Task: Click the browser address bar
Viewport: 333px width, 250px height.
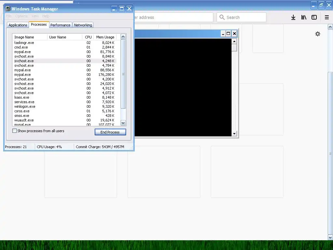Action: 173,17
